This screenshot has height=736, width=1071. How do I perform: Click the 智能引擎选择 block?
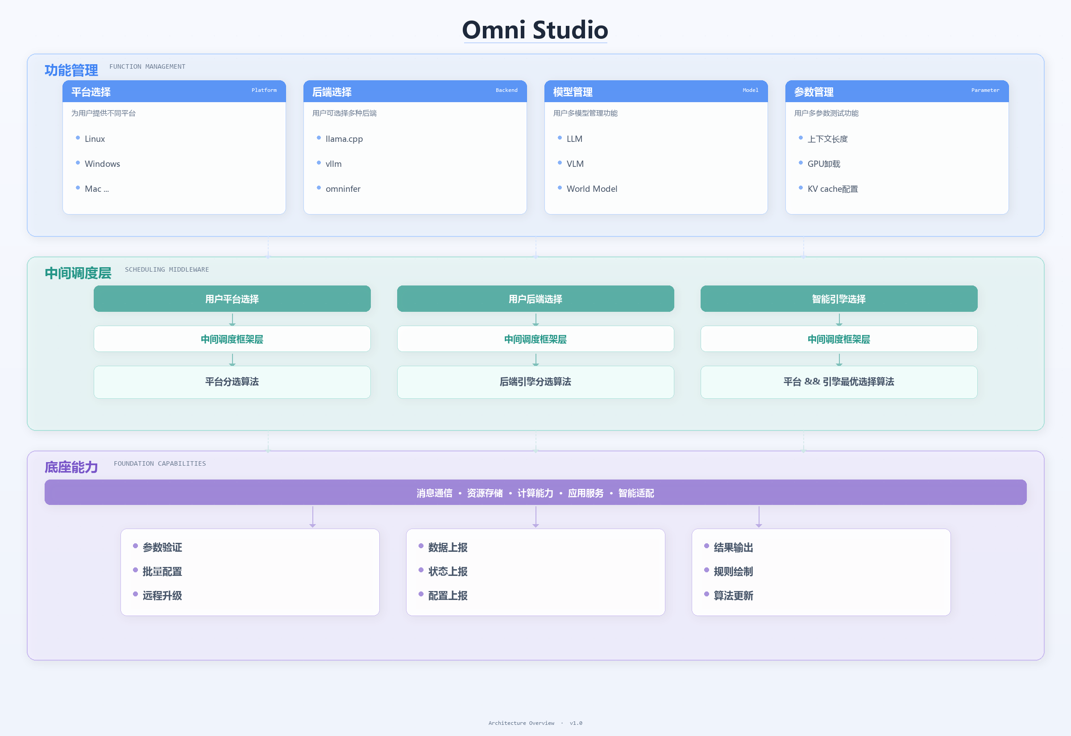point(839,299)
